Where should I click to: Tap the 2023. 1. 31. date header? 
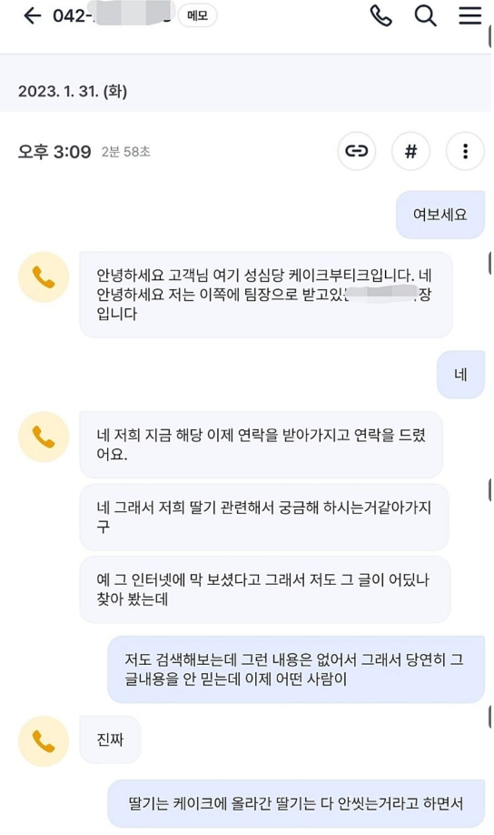tap(73, 91)
